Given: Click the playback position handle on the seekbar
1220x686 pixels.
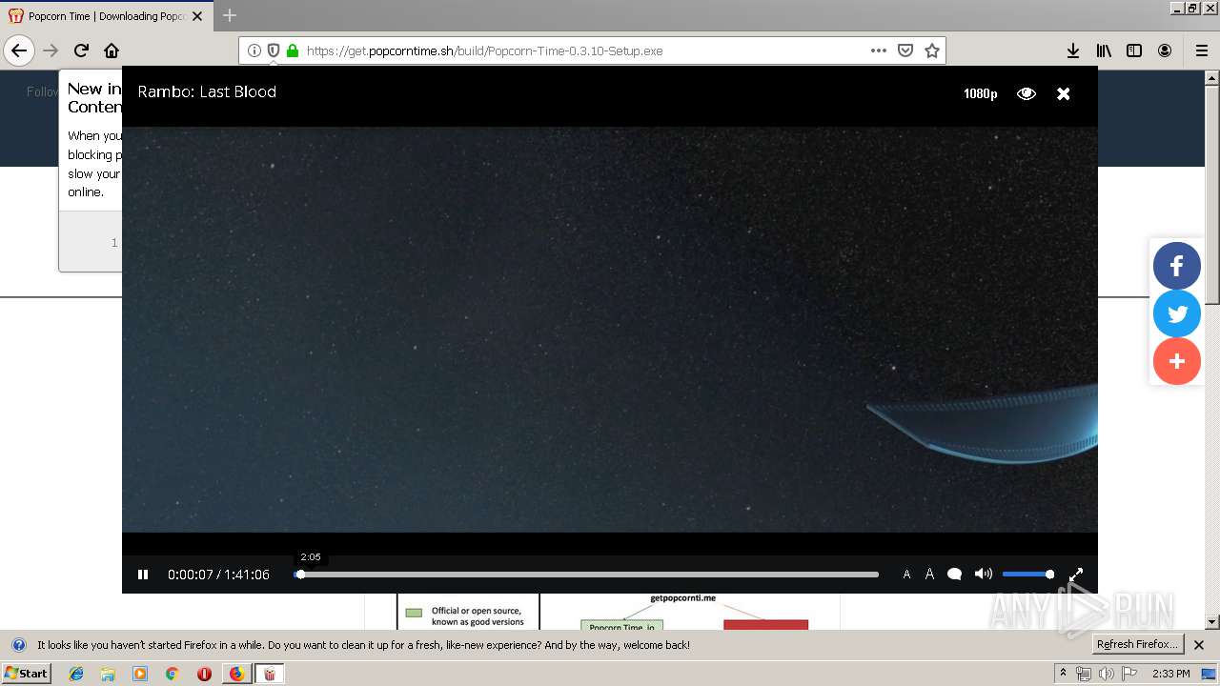Looking at the screenshot, I should [300, 575].
